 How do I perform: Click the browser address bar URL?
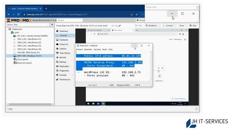click(57, 14)
